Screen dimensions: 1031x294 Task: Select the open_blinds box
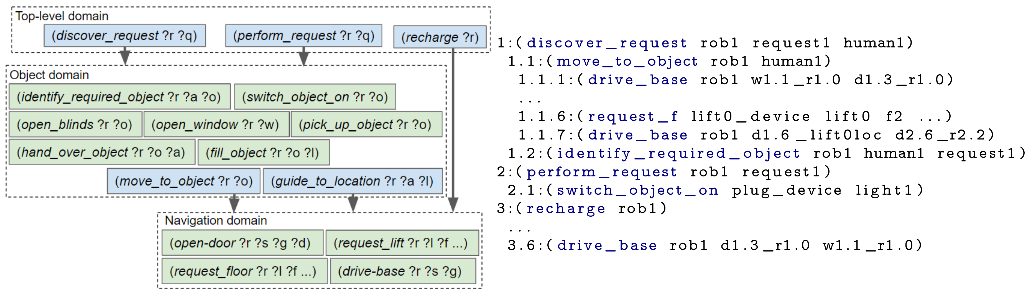(75, 125)
